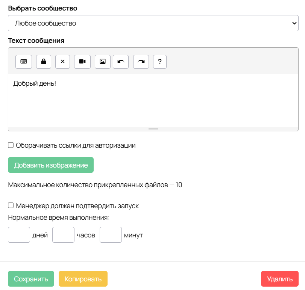Image resolution: width=305 pixels, height=290 pixels.
Task: Undo the last edit in message editor
Action: click(x=121, y=62)
